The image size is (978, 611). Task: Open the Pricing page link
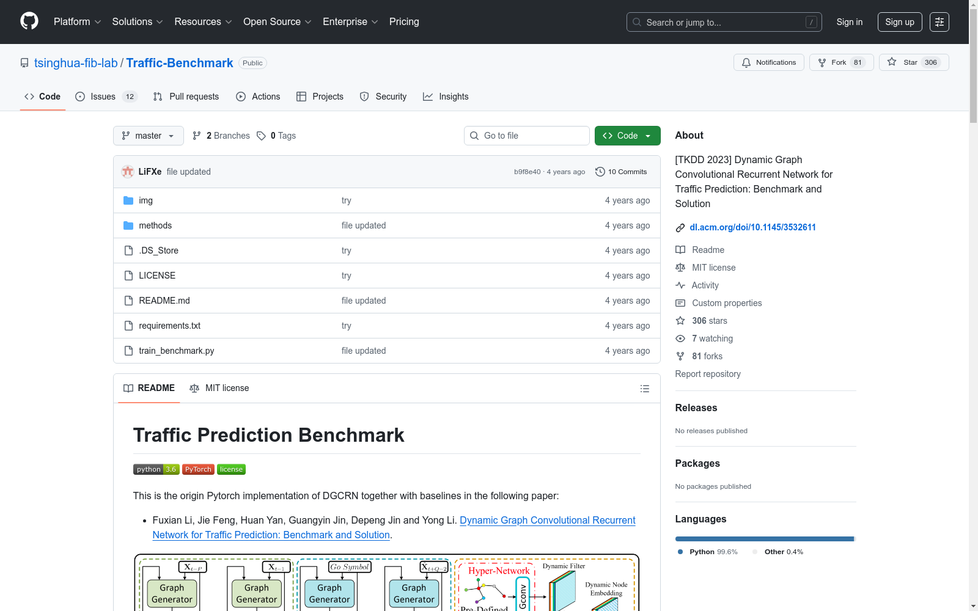(x=404, y=22)
